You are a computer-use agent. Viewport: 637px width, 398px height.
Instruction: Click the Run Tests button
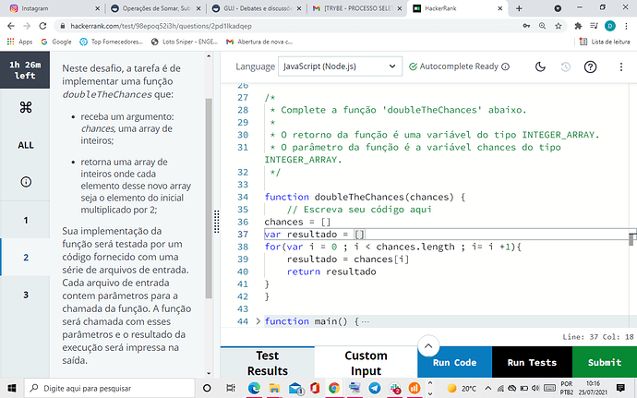[532, 363]
